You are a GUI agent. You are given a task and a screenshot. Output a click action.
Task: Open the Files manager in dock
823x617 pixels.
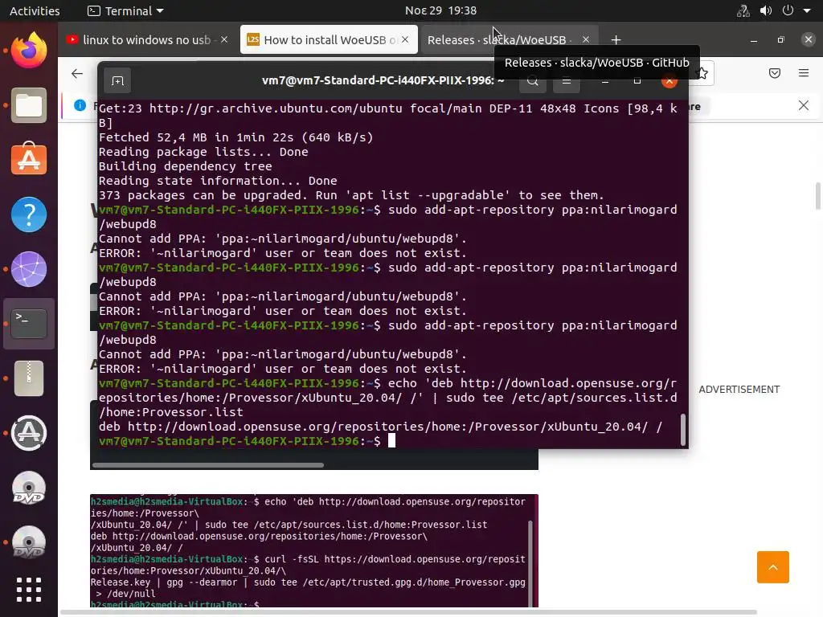coord(29,105)
